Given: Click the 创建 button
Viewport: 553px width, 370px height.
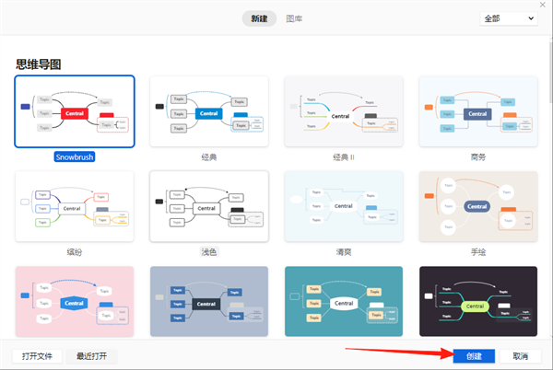Looking at the screenshot, I should (x=474, y=356).
